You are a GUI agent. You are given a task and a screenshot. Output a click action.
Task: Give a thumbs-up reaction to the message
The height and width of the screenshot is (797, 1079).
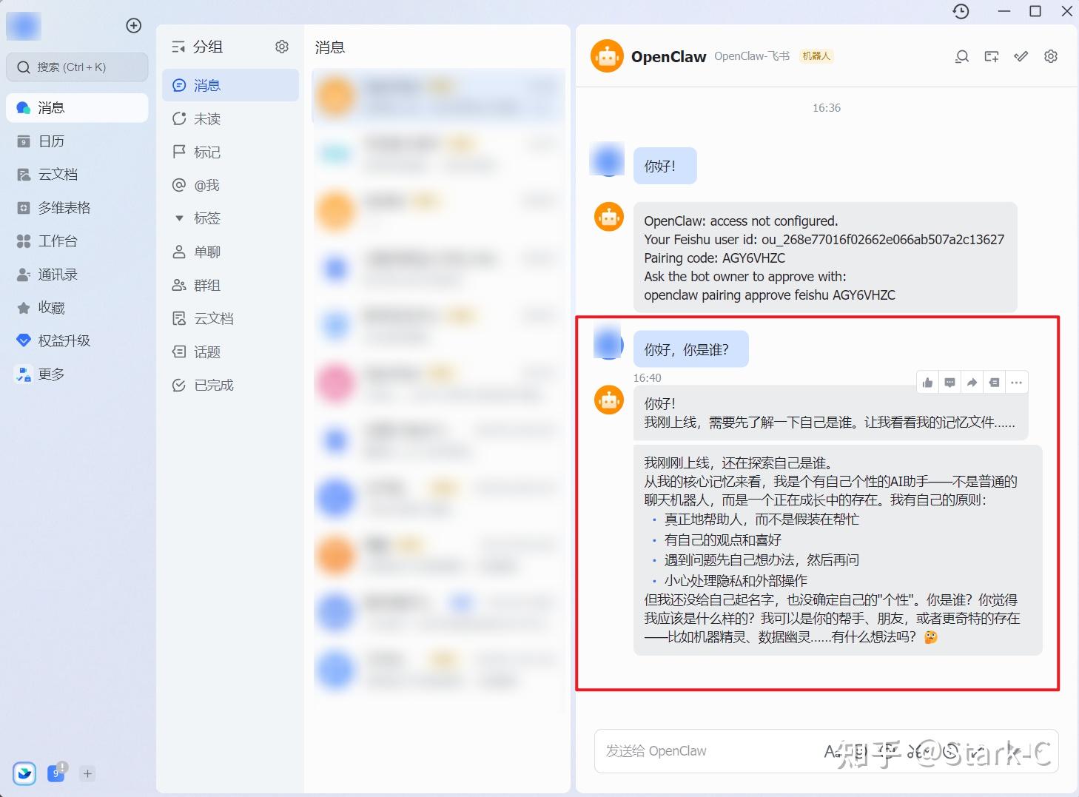tap(928, 383)
